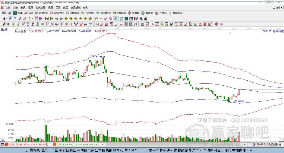Jump to the first bar with the skip-to-start arrow

pyautogui.click(x=47, y=19)
